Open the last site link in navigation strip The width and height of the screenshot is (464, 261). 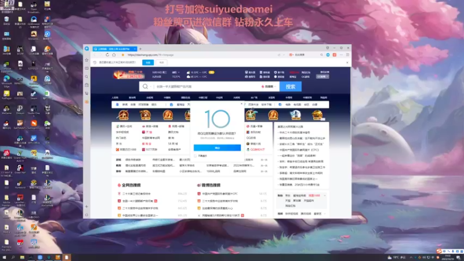324,97
